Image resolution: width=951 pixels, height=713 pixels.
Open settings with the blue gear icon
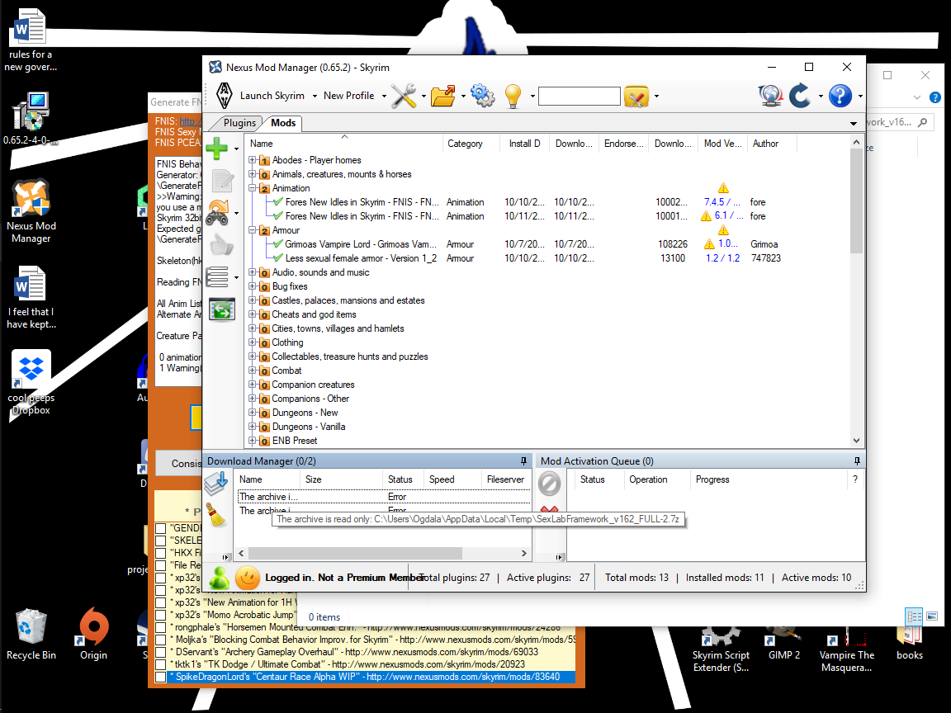pos(483,96)
